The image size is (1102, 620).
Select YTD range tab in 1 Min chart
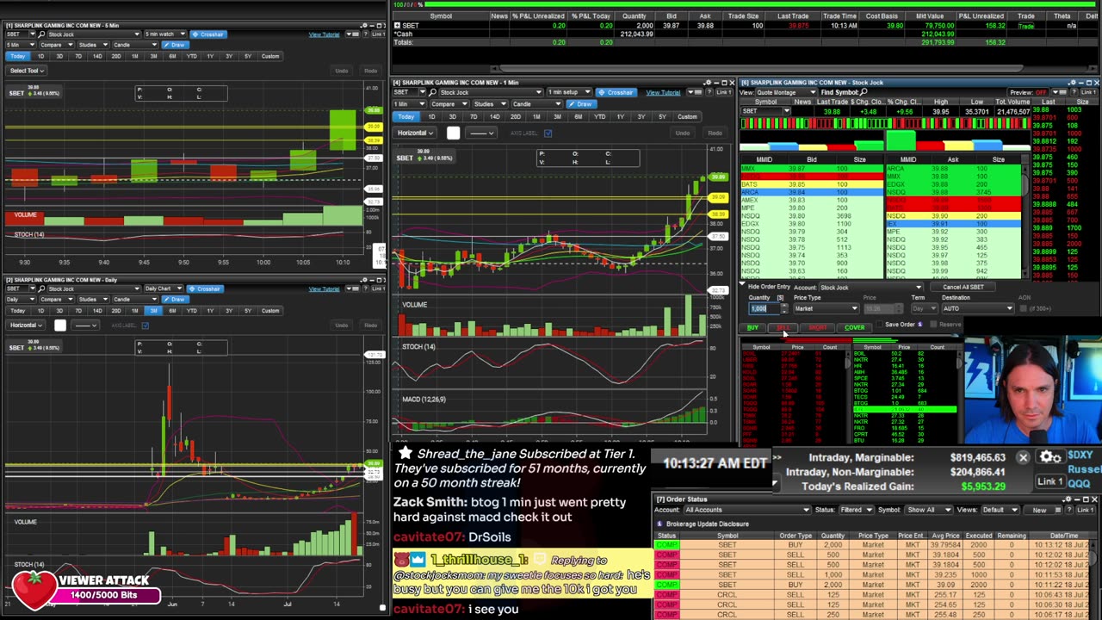click(599, 117)
